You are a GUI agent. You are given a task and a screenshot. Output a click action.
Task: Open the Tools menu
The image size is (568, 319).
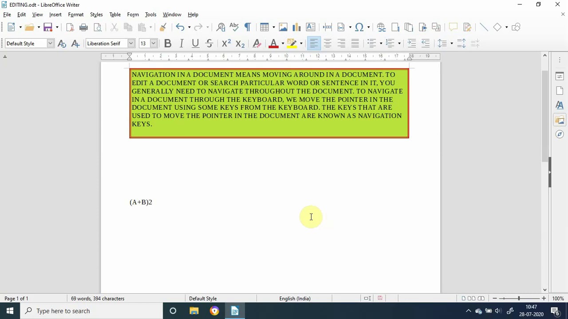(x=150, y=15)
